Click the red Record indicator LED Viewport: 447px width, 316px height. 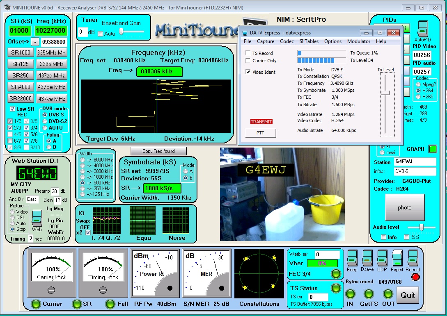click(416, 277)
